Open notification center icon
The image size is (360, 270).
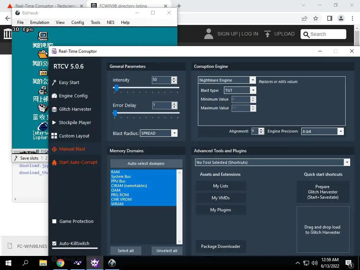coord(349,263)
